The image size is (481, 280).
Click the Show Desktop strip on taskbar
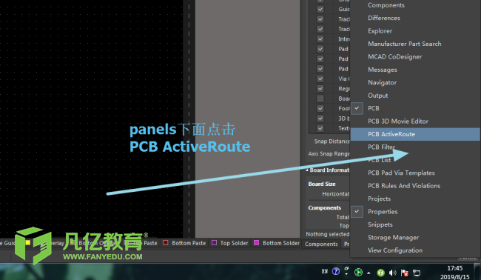[x=477, y=271]
